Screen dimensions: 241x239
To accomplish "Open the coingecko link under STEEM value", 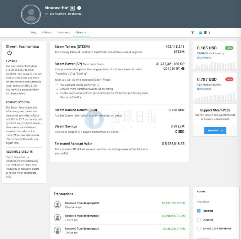I will click(x=204, y=58).
